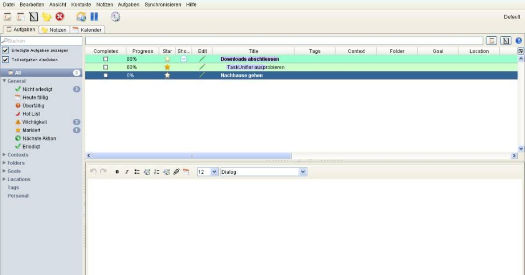Click the numbered list icon in the editor
The width and height of the screenshot is (525, 275).
point(157,172)
